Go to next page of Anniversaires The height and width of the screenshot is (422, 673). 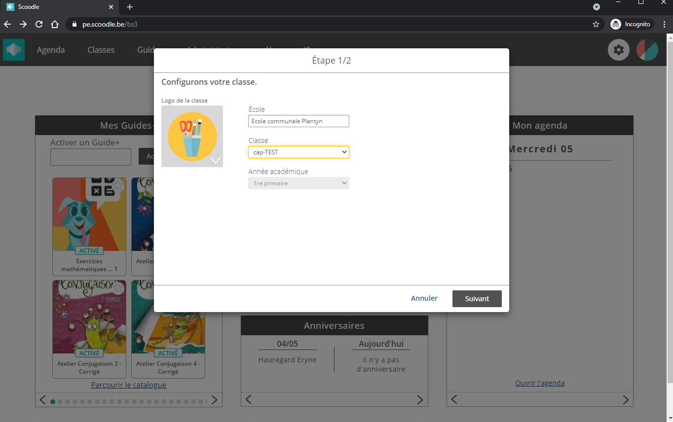tap(420, 399)
